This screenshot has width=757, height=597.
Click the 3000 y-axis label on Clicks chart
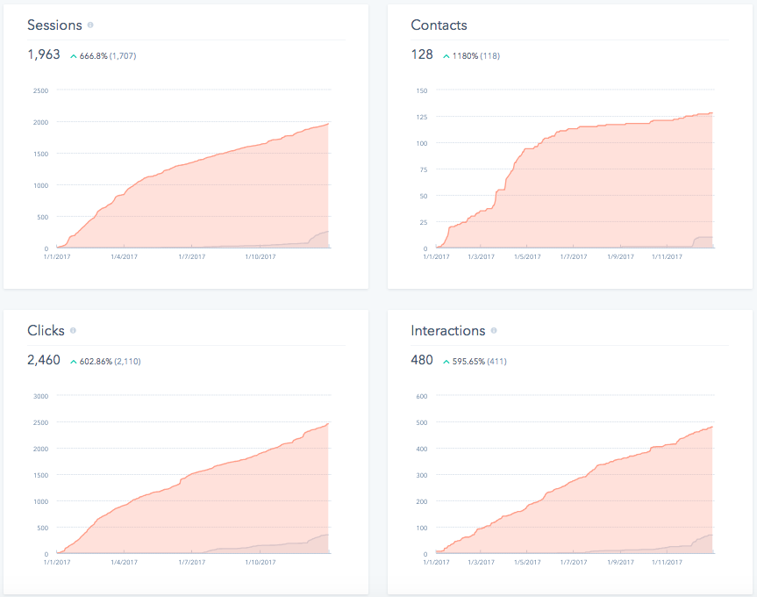tap(40, 396)
